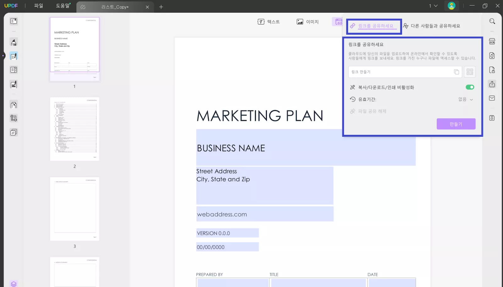The width and height of the screenshot is (503, 287).
Task: Select page 2 thumbnail
Action: [75, 129]
